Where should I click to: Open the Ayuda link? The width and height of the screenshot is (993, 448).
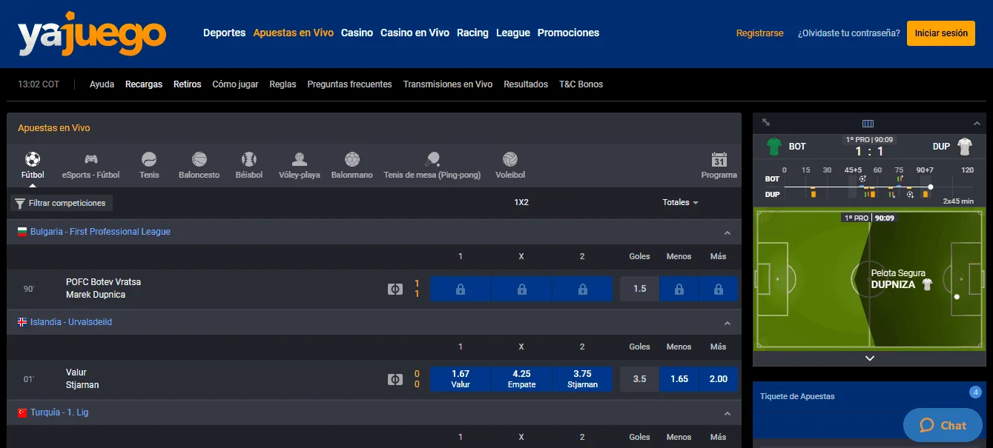(102, 84)
